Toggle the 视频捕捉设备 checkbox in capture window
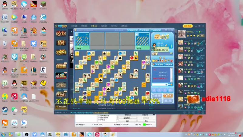This screenshot has height=137, width=243. [99, 116]
